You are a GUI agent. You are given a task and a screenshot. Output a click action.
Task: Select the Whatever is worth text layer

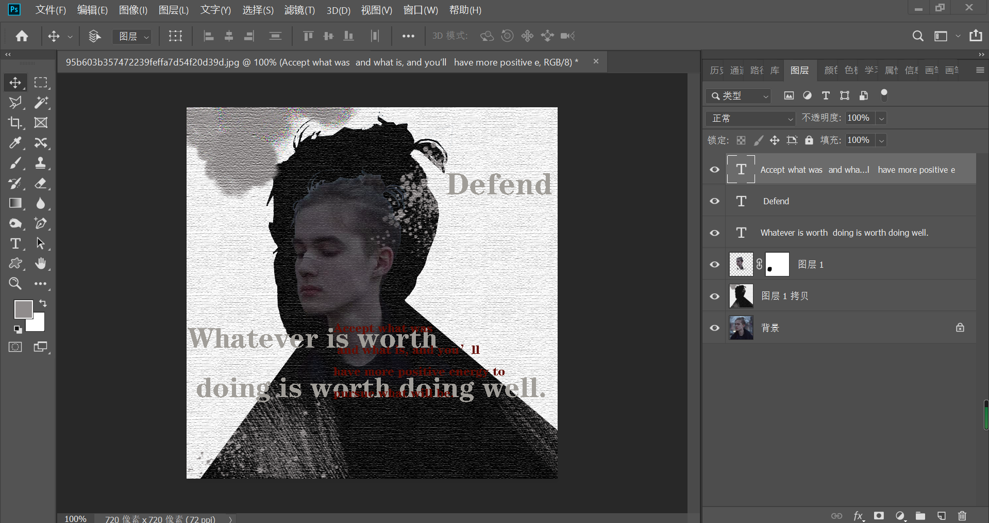click(x=844, y=233)
